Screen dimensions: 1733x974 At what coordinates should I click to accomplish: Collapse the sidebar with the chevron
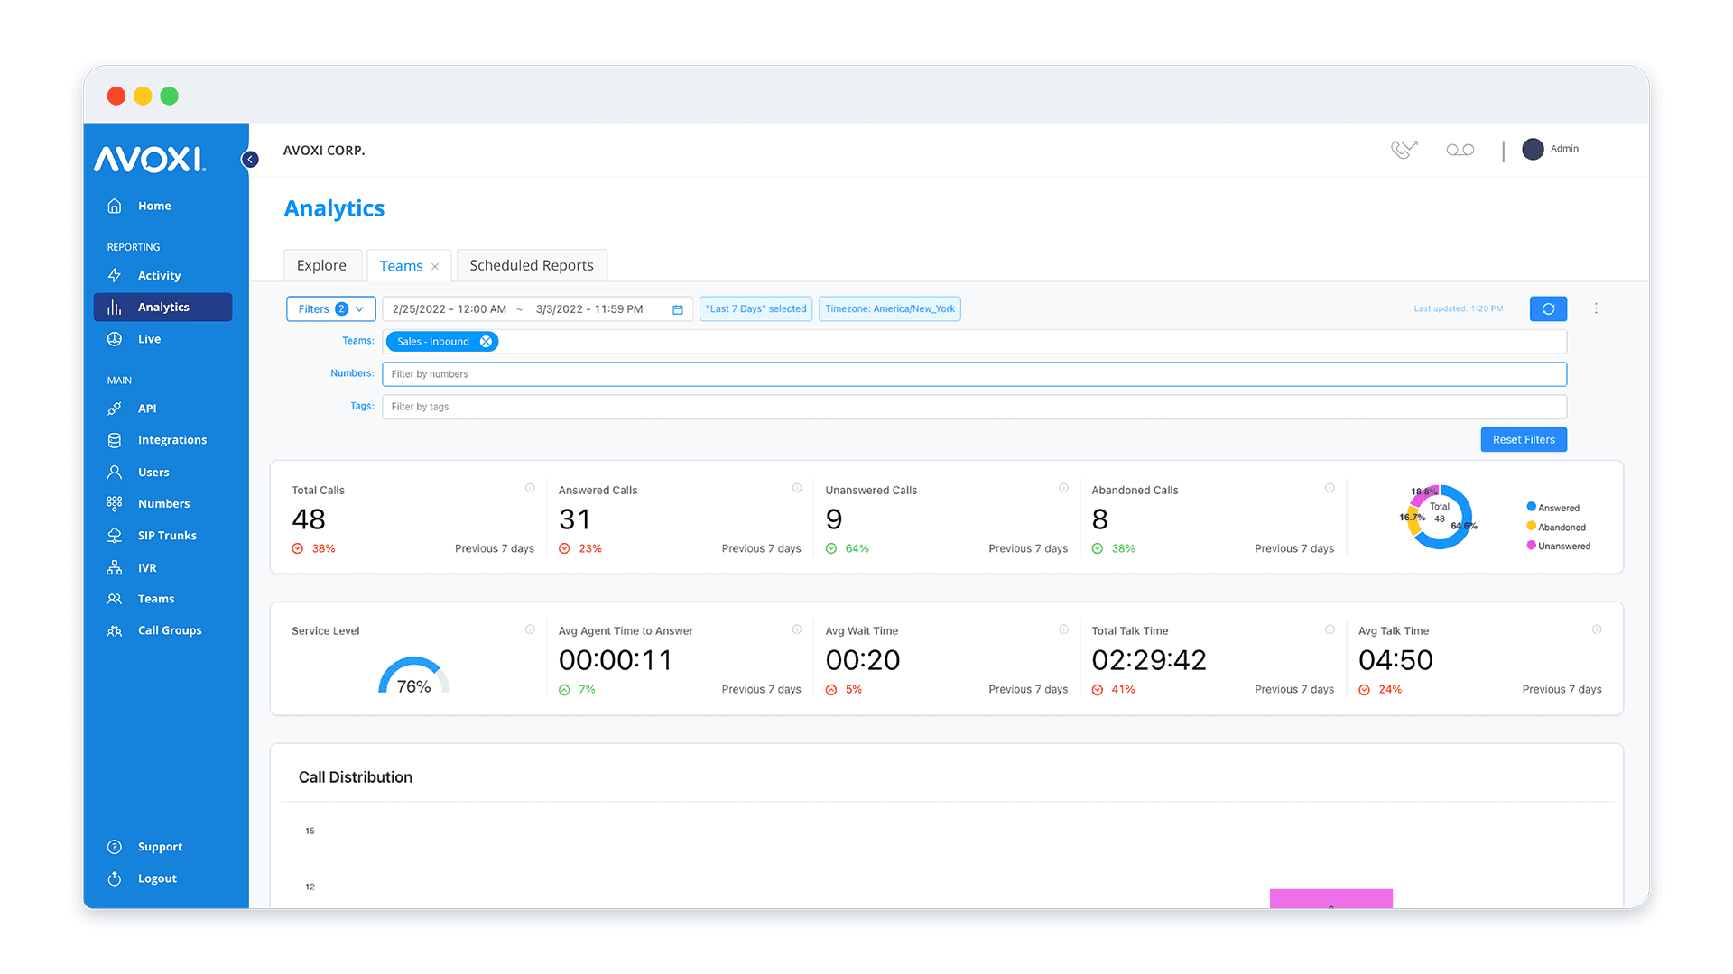click(x=250, y=159)
